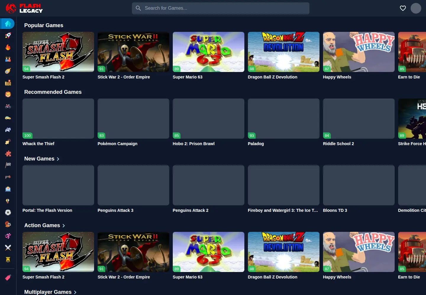Viewport: 426px width, 295px height.
Task: Open the basketball sports sidebar icon
Action: pyautogui.click(x=8, y=224)
